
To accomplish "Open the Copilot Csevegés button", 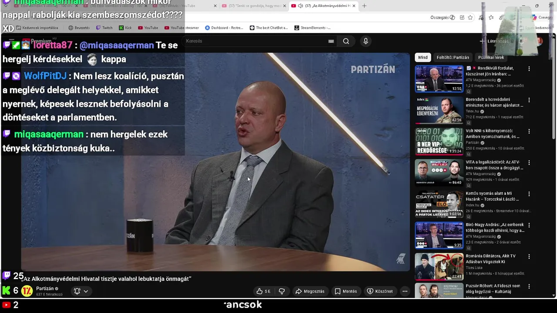I will click(x=543, y=17).
